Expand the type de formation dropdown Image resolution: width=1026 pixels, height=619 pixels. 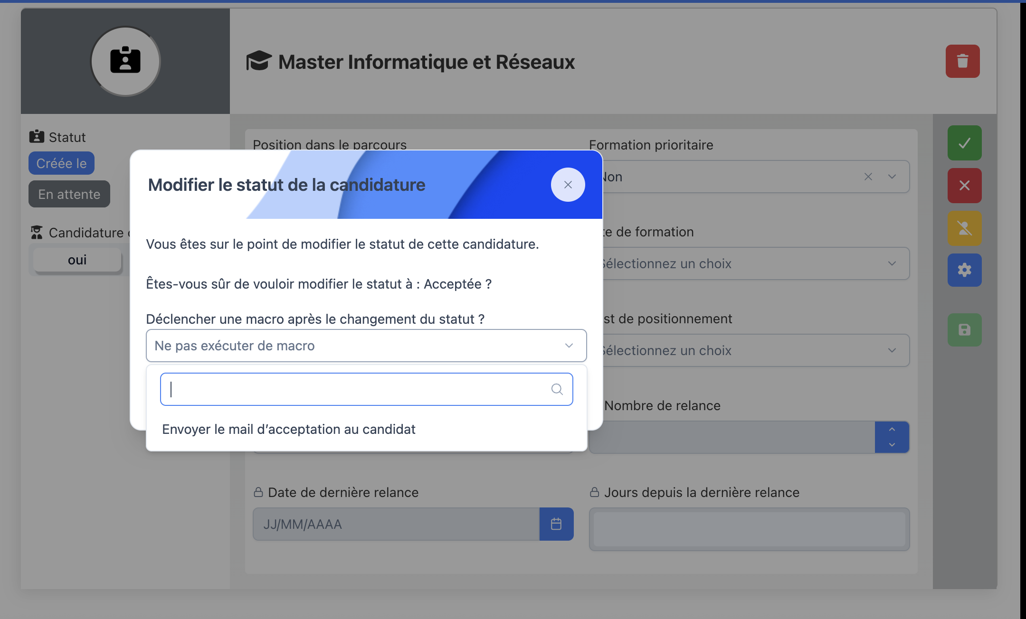[892, 263]
